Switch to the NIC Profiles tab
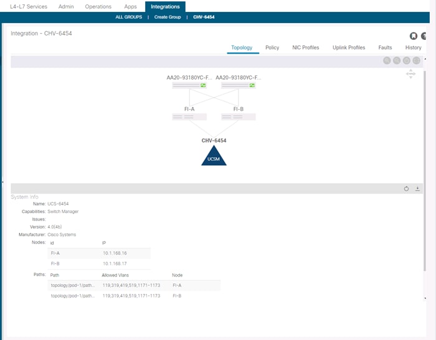The image size is (436, 340). (305, 47)
